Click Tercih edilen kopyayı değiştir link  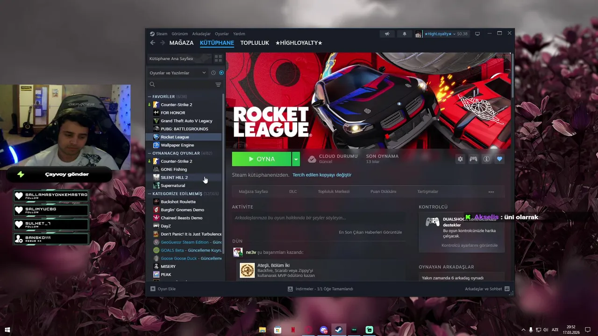pyautogui.click(x=322, y=175)
